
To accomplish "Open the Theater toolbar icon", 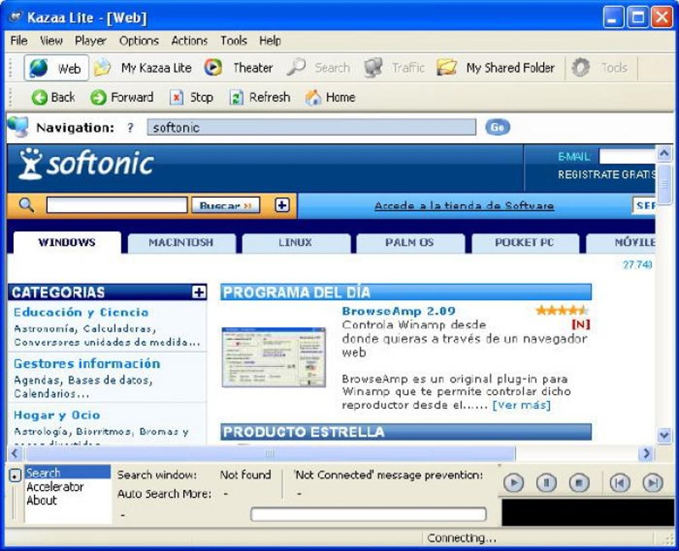I will 213,68.
